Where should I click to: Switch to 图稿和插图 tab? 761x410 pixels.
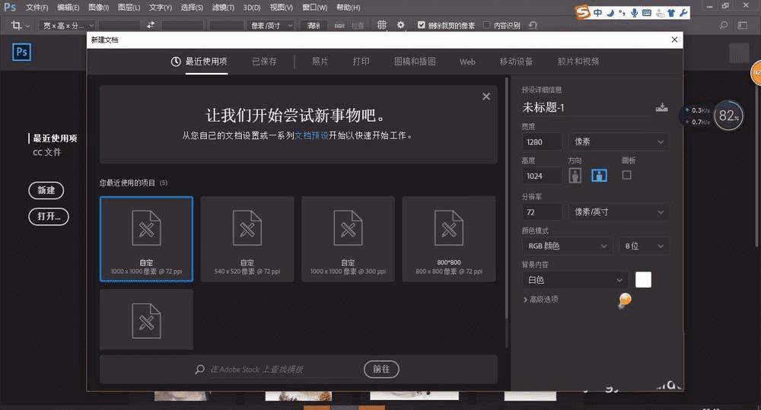tap(415, 62)
